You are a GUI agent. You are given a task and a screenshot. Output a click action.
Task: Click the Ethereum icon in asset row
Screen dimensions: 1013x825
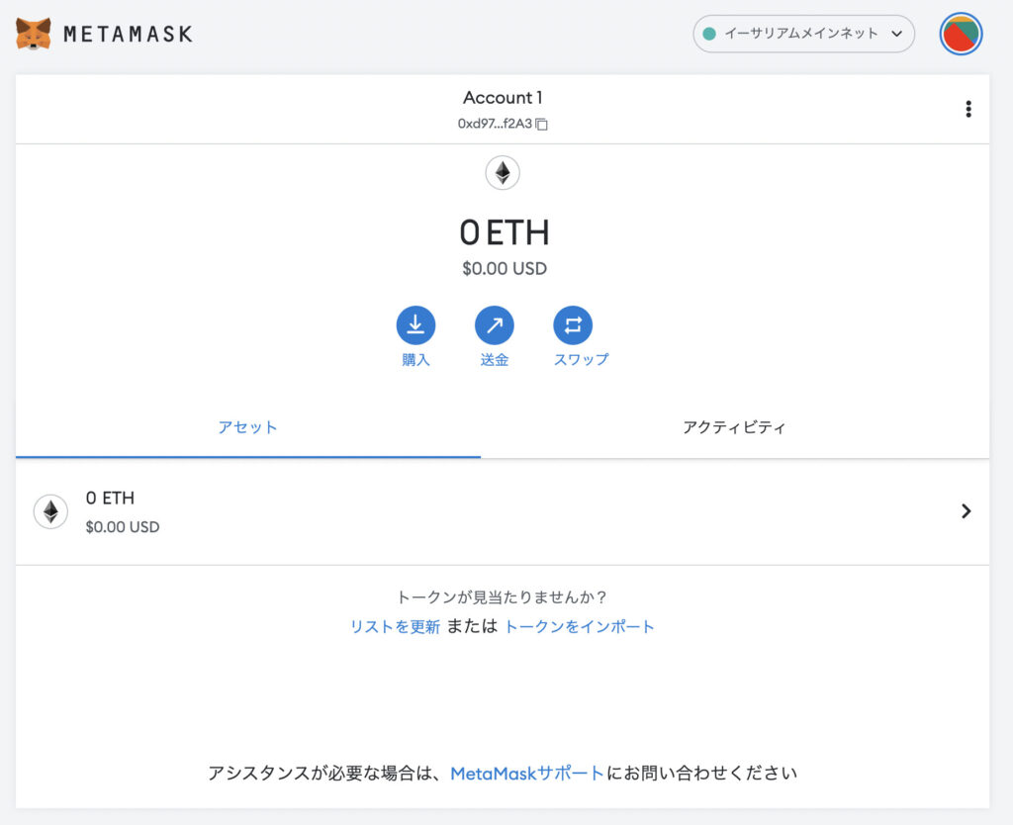(x=50, y=511)
